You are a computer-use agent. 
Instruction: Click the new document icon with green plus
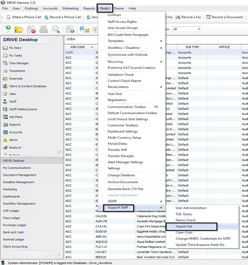click(x=7, y=29)
